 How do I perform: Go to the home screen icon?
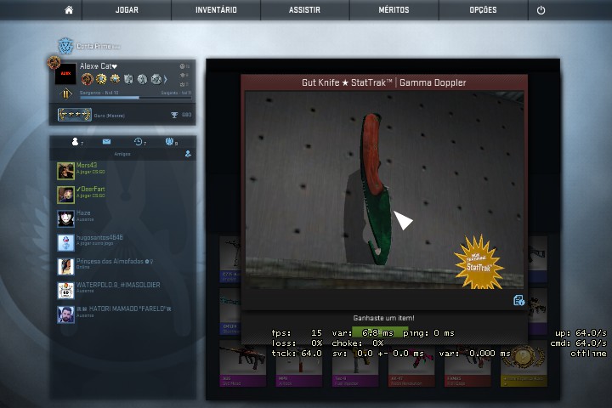coord(69,9)
